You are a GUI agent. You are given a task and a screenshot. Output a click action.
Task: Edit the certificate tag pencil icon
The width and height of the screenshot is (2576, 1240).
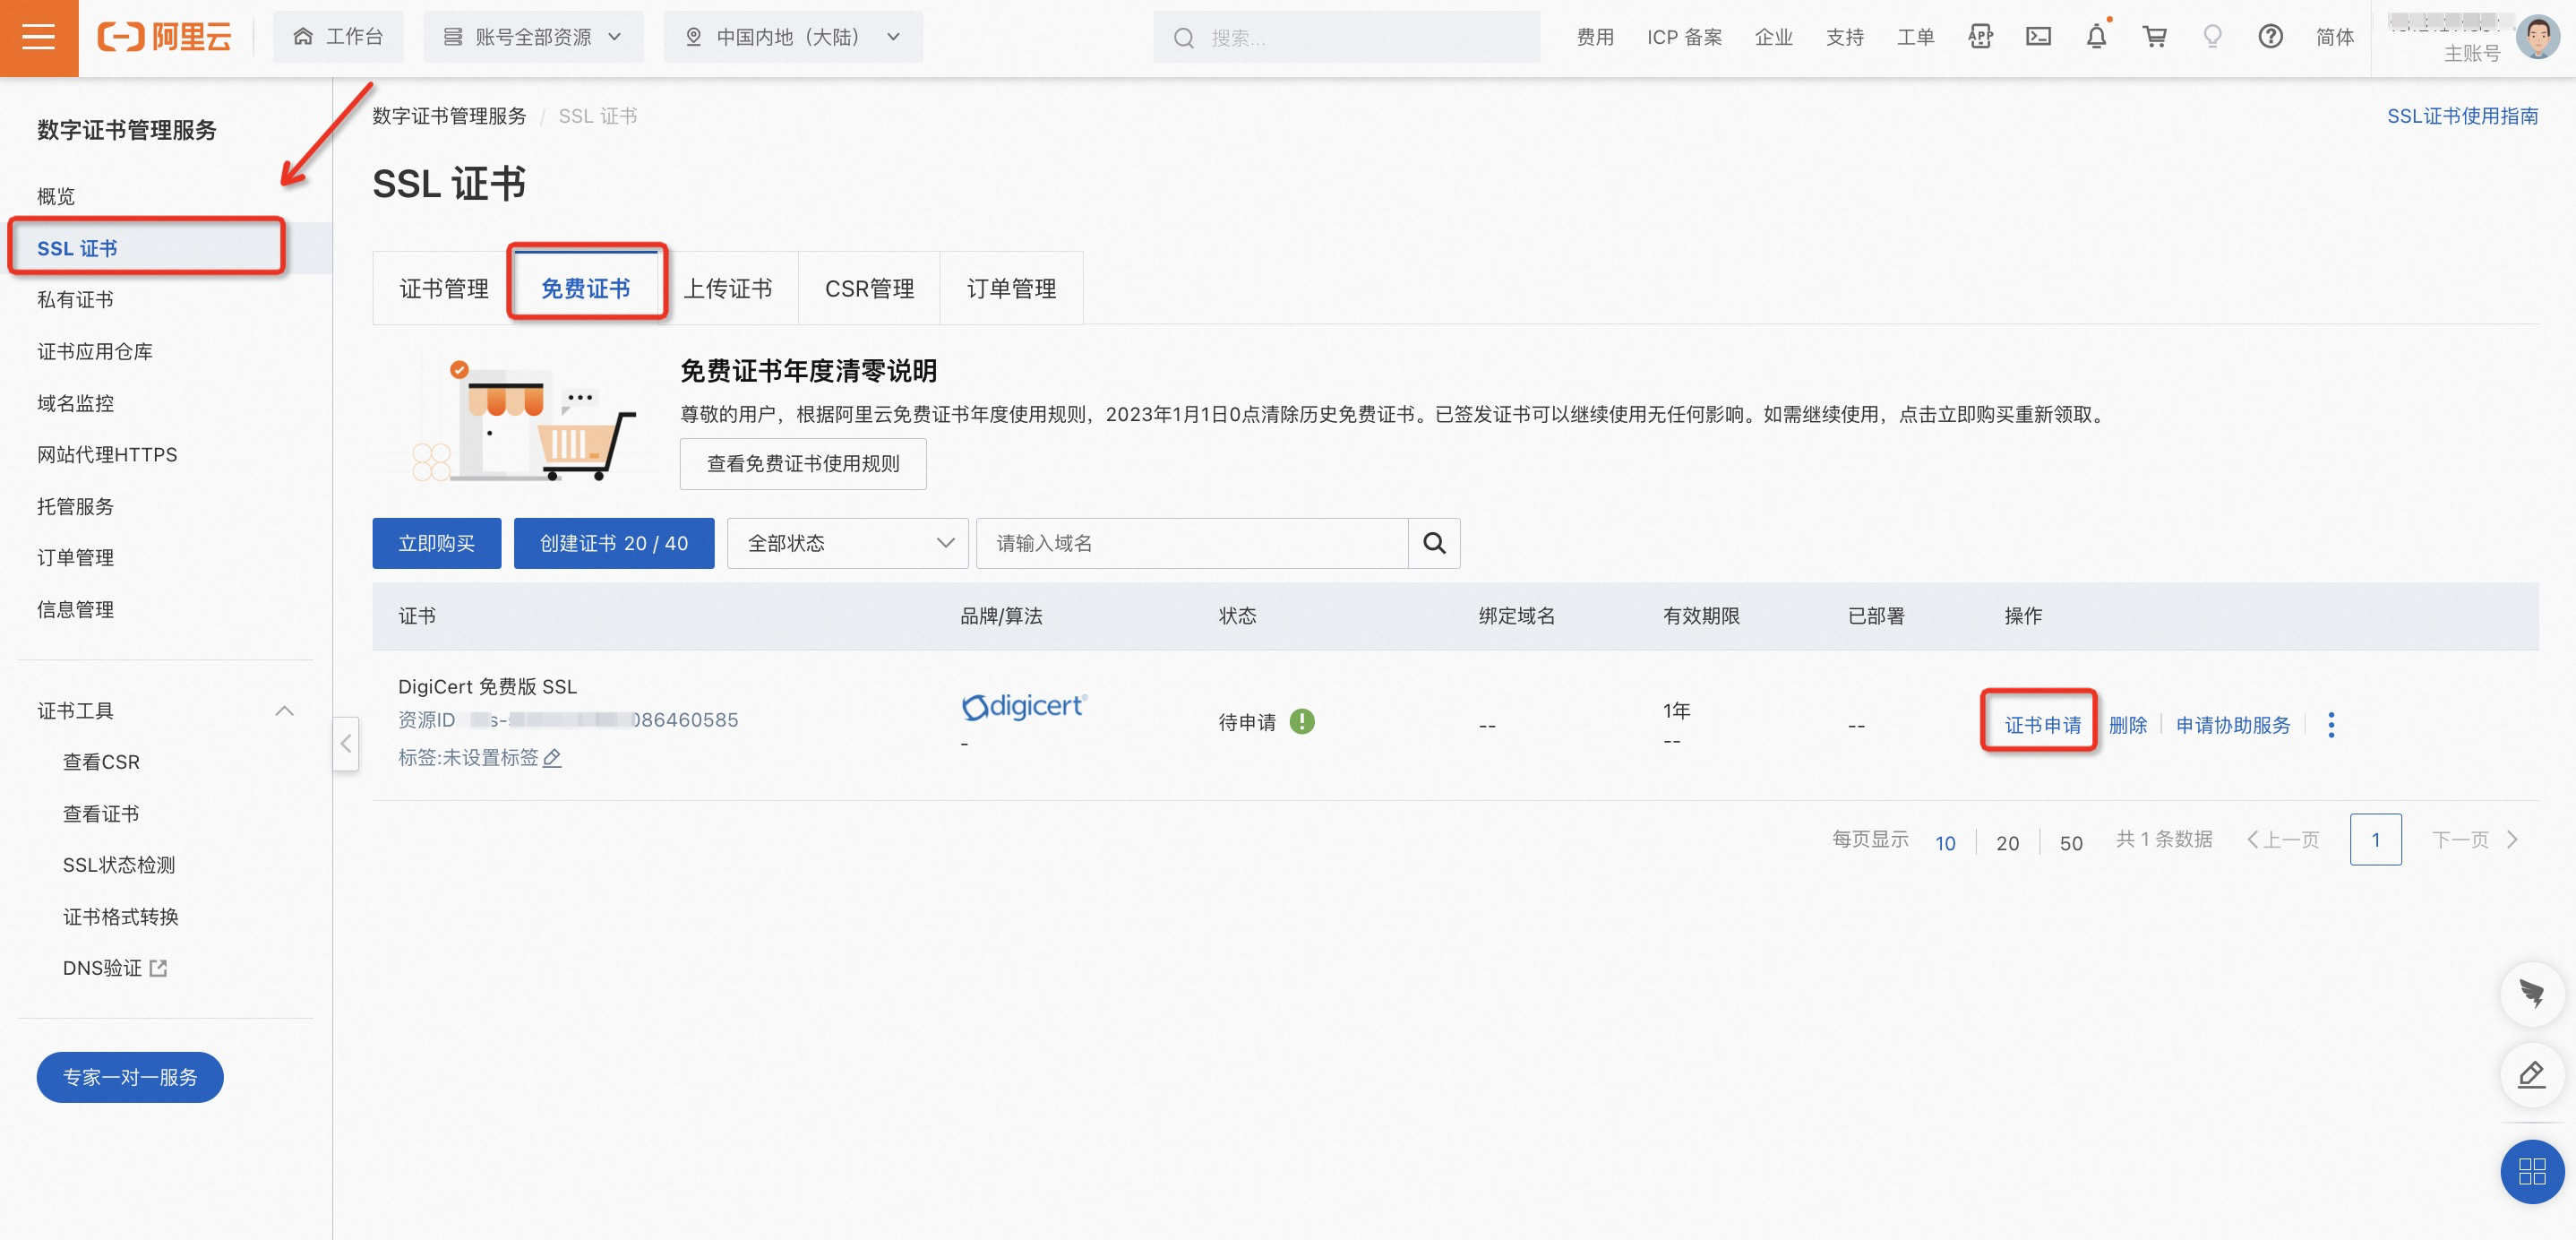pos(552,758)
